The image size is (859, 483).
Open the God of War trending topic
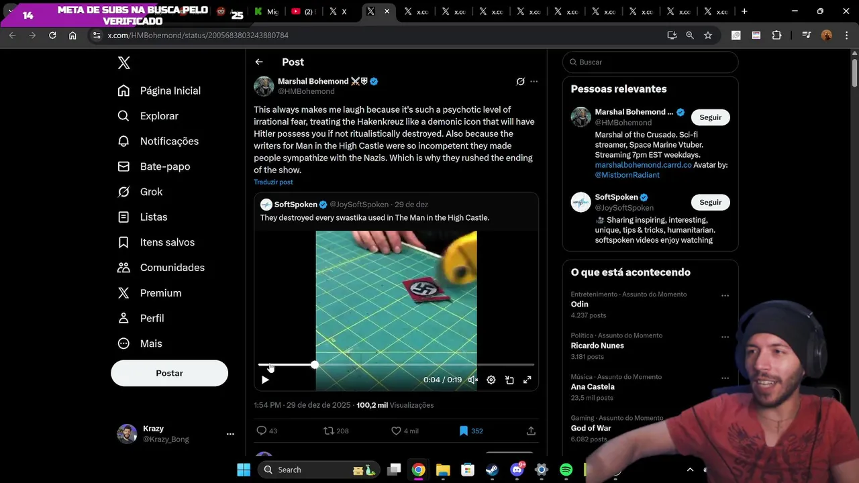point(591,428)
